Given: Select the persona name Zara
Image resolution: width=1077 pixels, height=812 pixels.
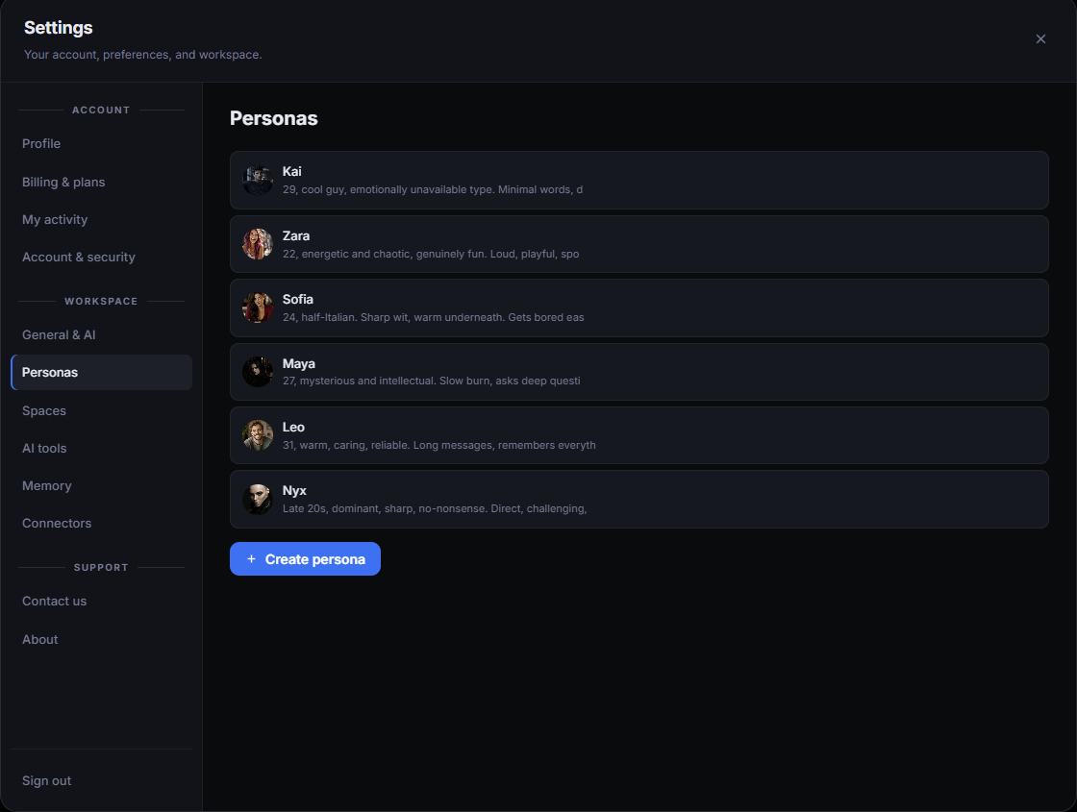Looking at the screenshot, I should click(x=296, y=235).
